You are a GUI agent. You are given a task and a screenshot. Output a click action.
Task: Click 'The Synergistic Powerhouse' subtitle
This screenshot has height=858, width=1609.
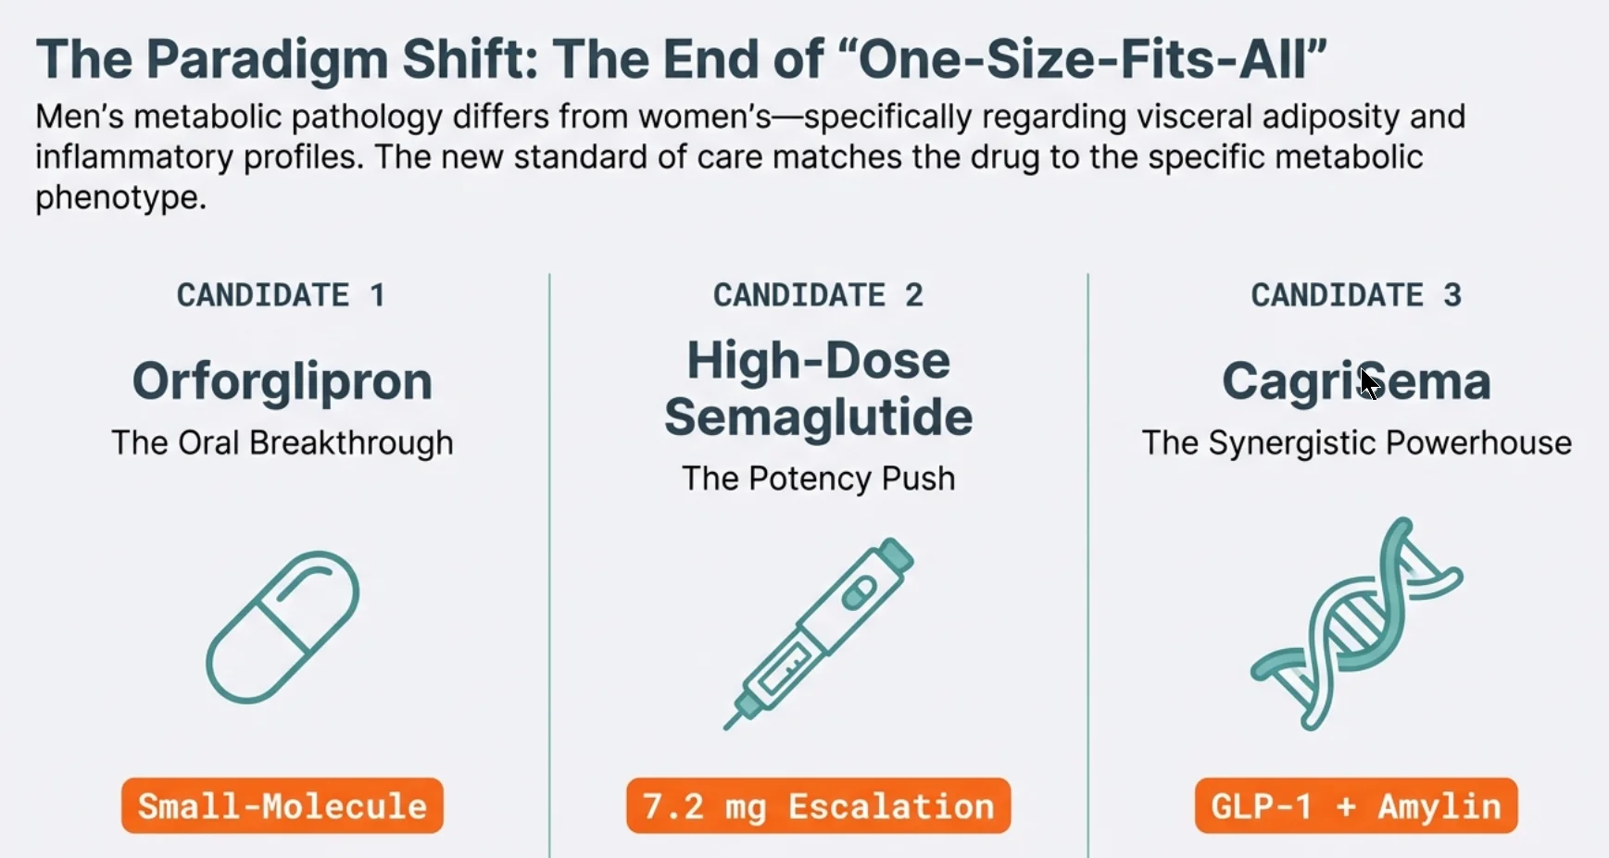(x=1356, y=442)
